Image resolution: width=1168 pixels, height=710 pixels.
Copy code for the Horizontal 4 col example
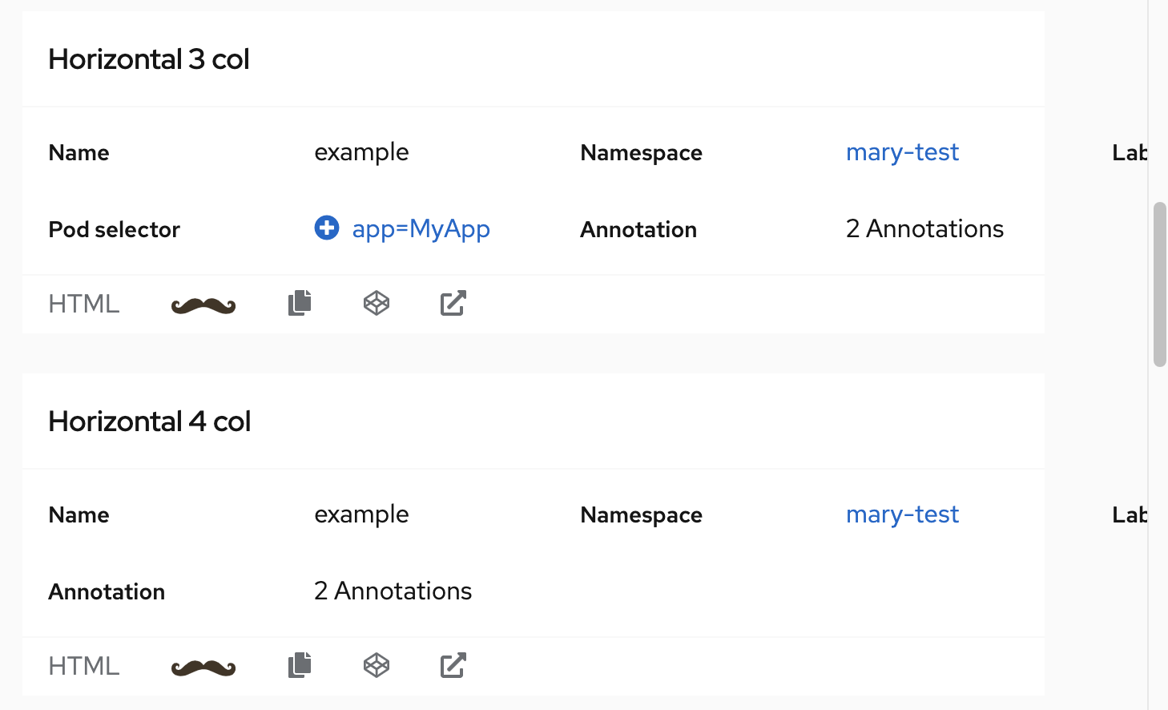click(300, 665)
